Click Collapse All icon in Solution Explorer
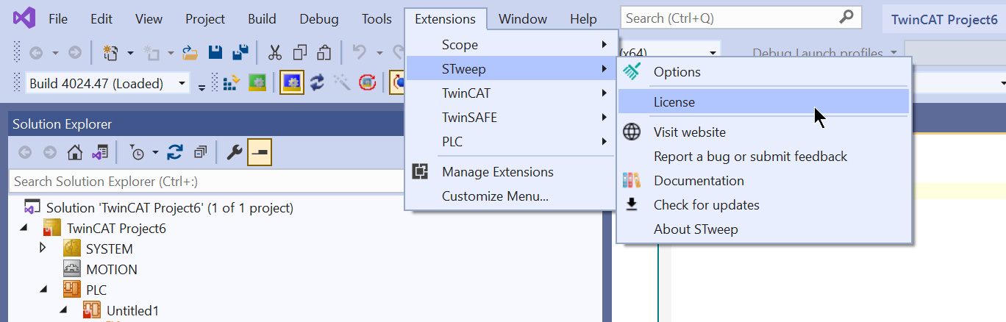The image size is (1006, 322). [200, 153]
